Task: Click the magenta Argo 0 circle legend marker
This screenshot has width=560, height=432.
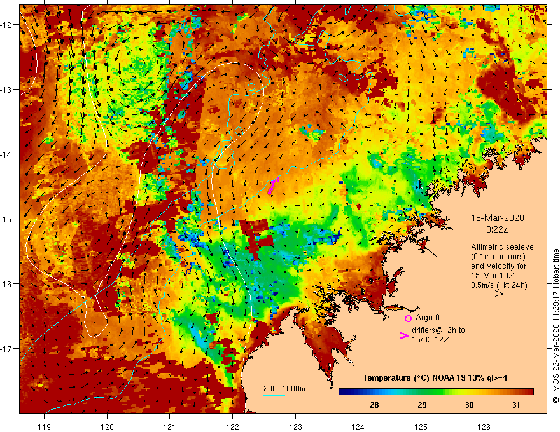Action: coord(408,318)
